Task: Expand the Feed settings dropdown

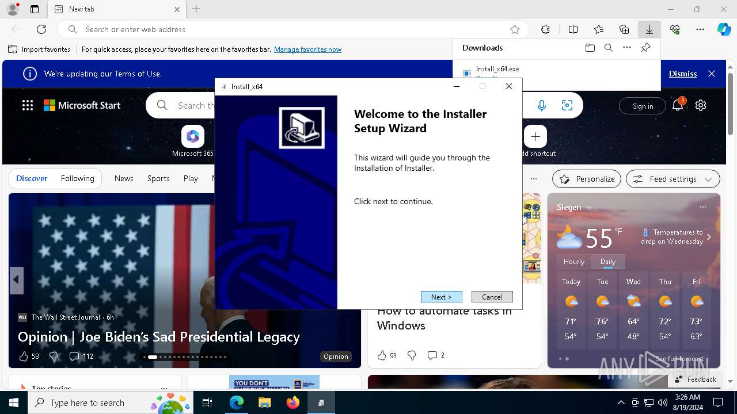Action: (673, 179)
